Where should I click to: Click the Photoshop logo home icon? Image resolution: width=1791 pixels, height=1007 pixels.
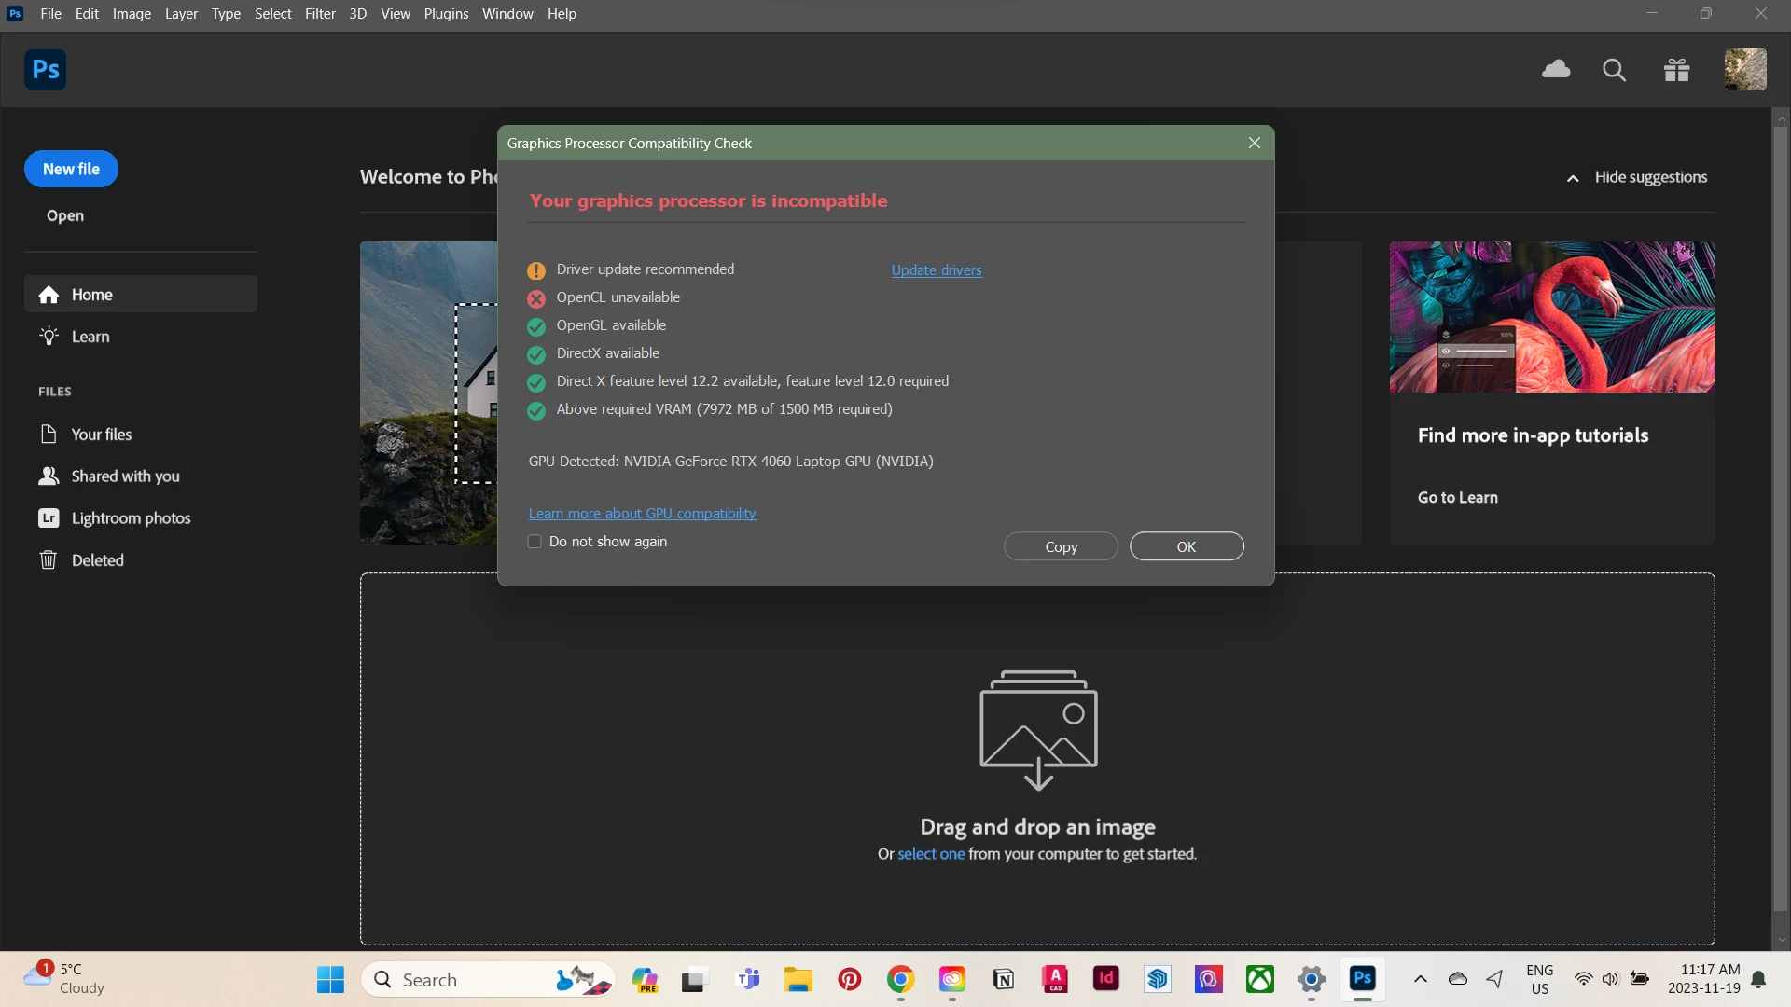[x=45, y=70]
